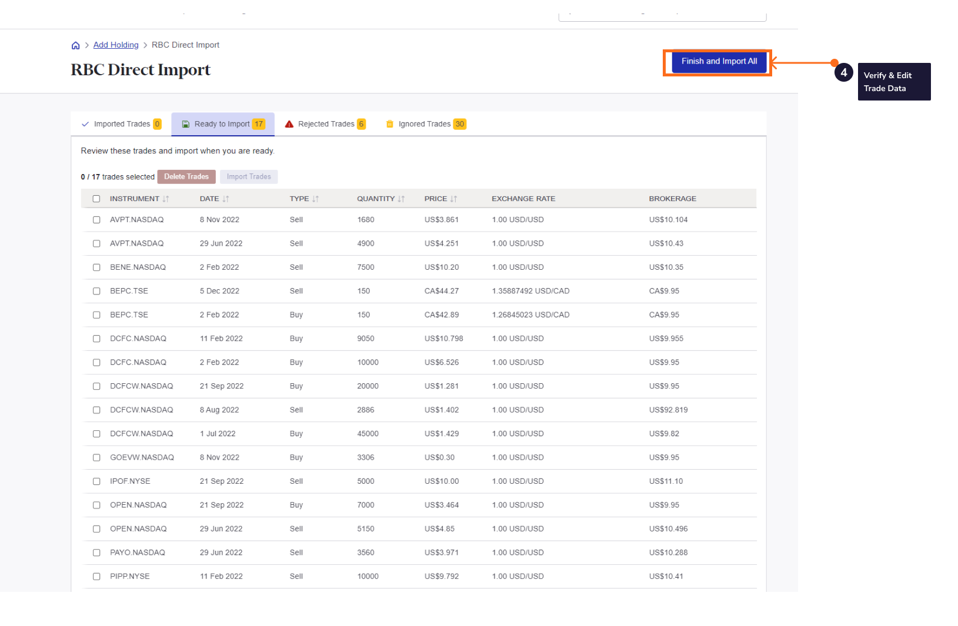View the Ignored Trades tab
This screenshot has width=958, height=626.
pyautogui.click(x=426, y=124)
